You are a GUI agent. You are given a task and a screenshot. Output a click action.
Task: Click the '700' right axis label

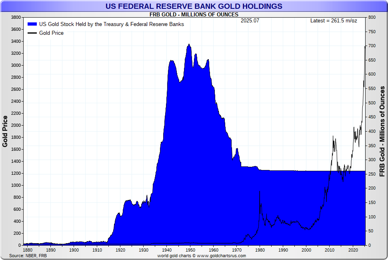pyautogui.click(x=372, y=46)
